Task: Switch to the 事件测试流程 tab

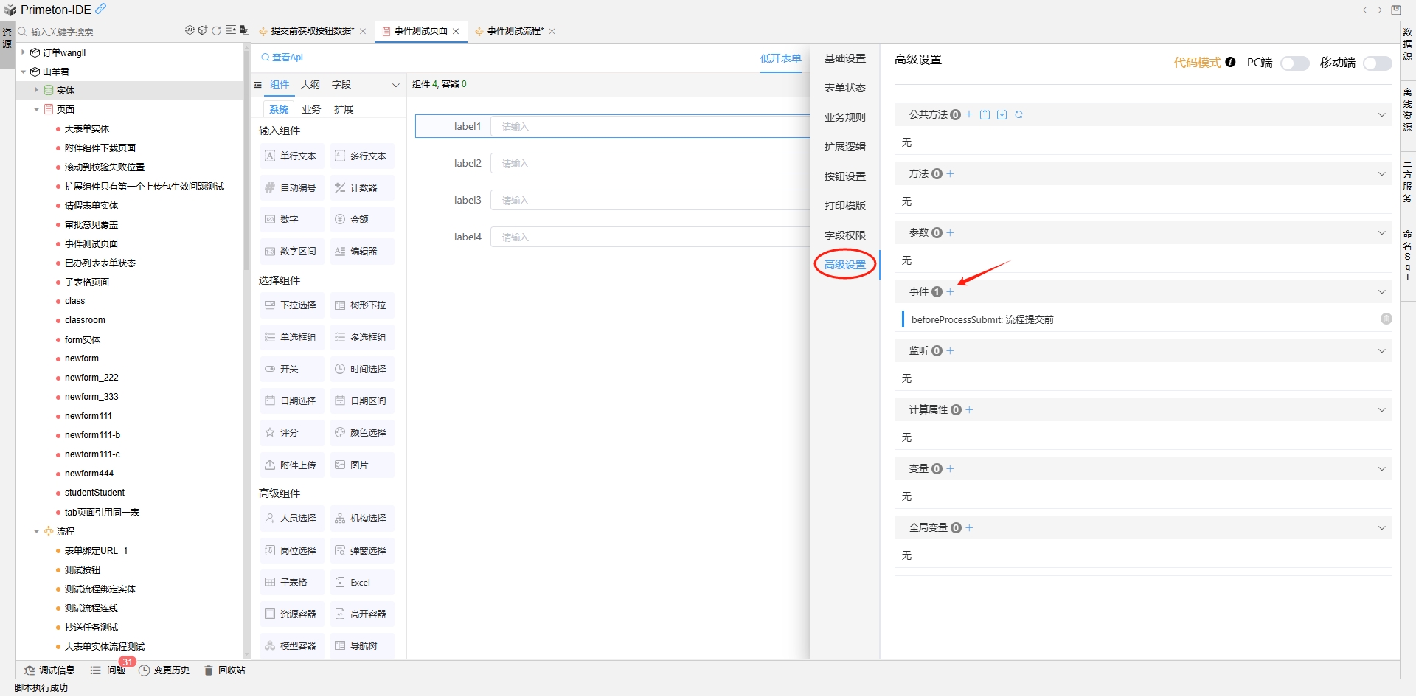Action: point(514,31)
